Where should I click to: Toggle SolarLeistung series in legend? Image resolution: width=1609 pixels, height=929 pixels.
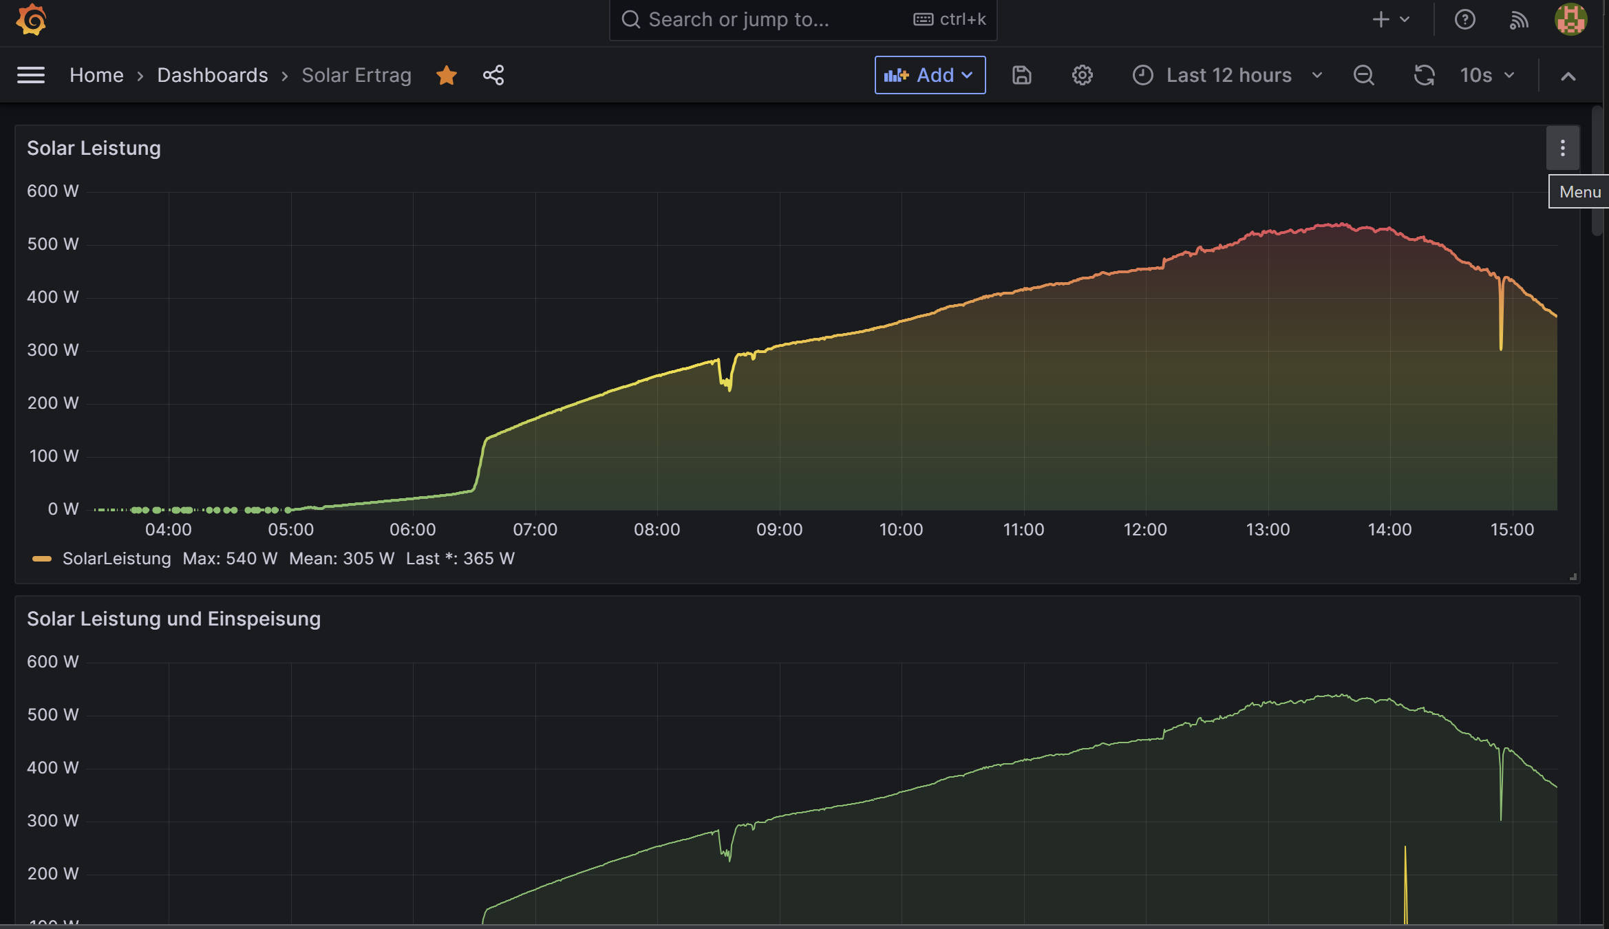pos(116,559)
